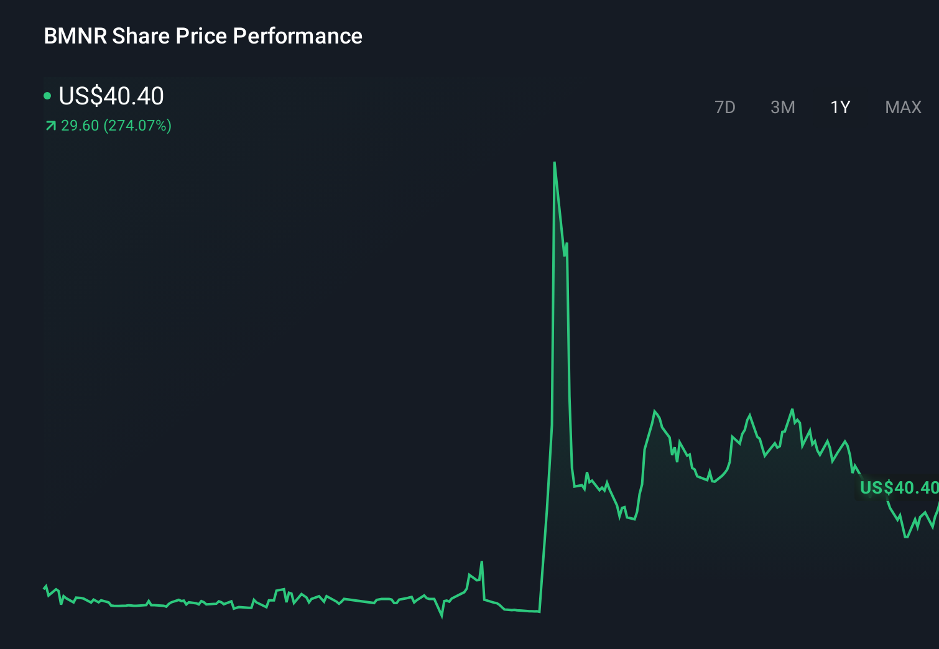Click the large US$40.40 price heading
This screenshot has width=939, height=649.
[111, 96]
